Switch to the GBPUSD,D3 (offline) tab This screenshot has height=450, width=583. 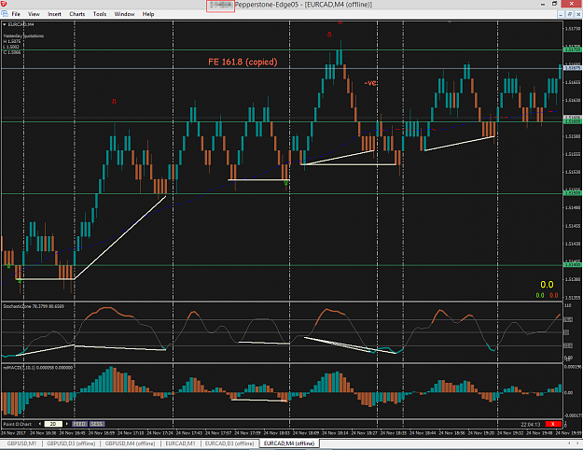[x=71, y=443]
